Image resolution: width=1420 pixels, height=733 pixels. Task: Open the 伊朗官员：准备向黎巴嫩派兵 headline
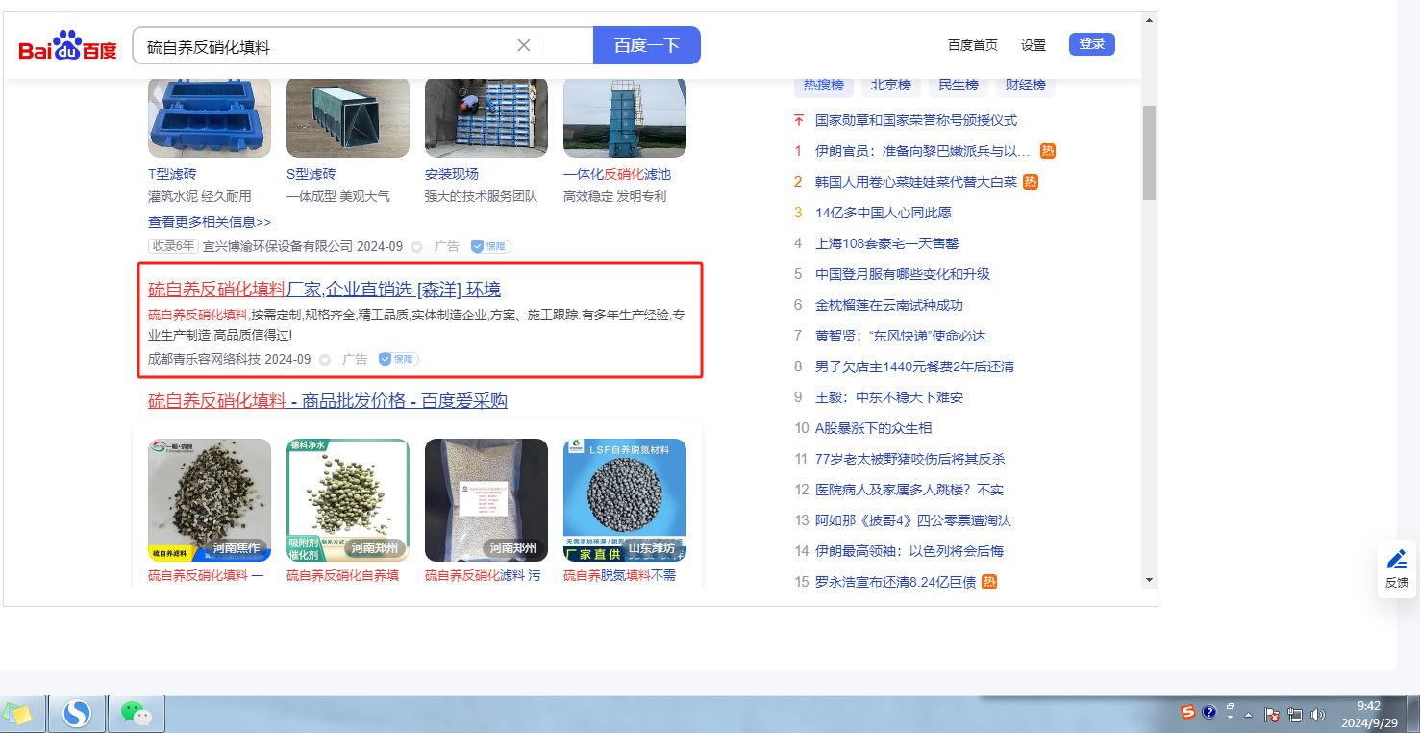coord(923,151)
